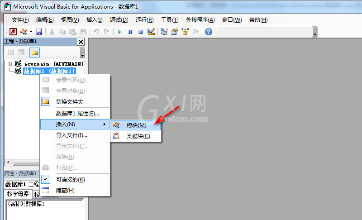Image resolution: width=362 pixels, height=220 pixels.
Task: Switch to 按字母序 tab
Action: pos(18,194)
